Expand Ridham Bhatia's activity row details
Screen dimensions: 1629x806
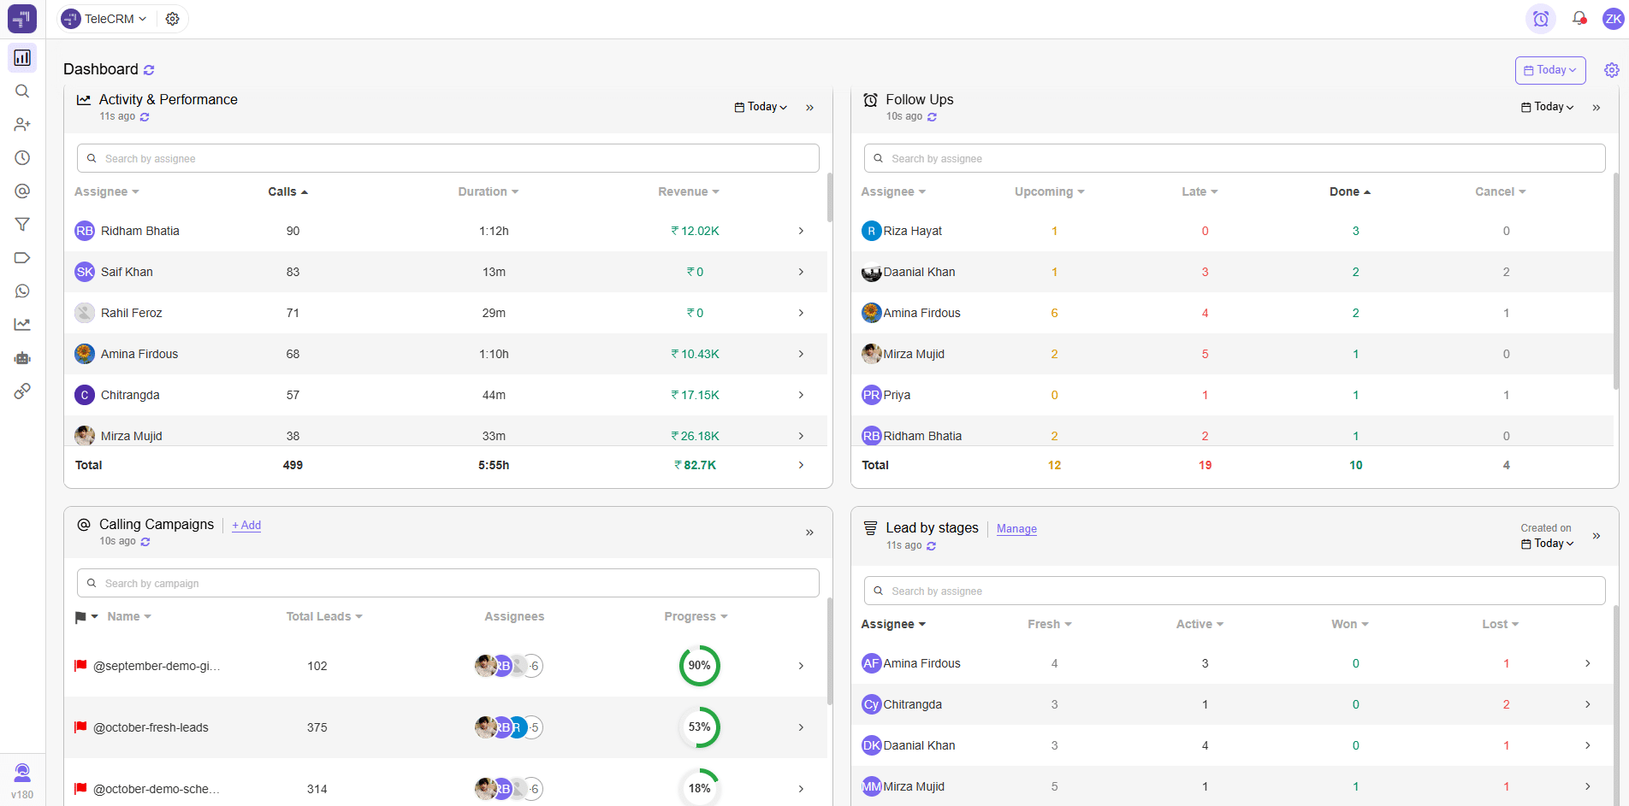801,231
